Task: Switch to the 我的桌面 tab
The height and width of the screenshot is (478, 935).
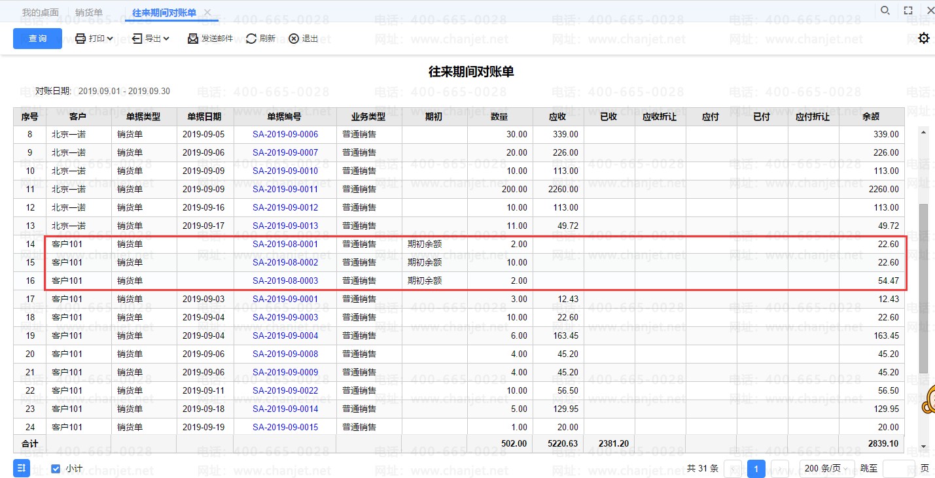Action: pos(41,12)
